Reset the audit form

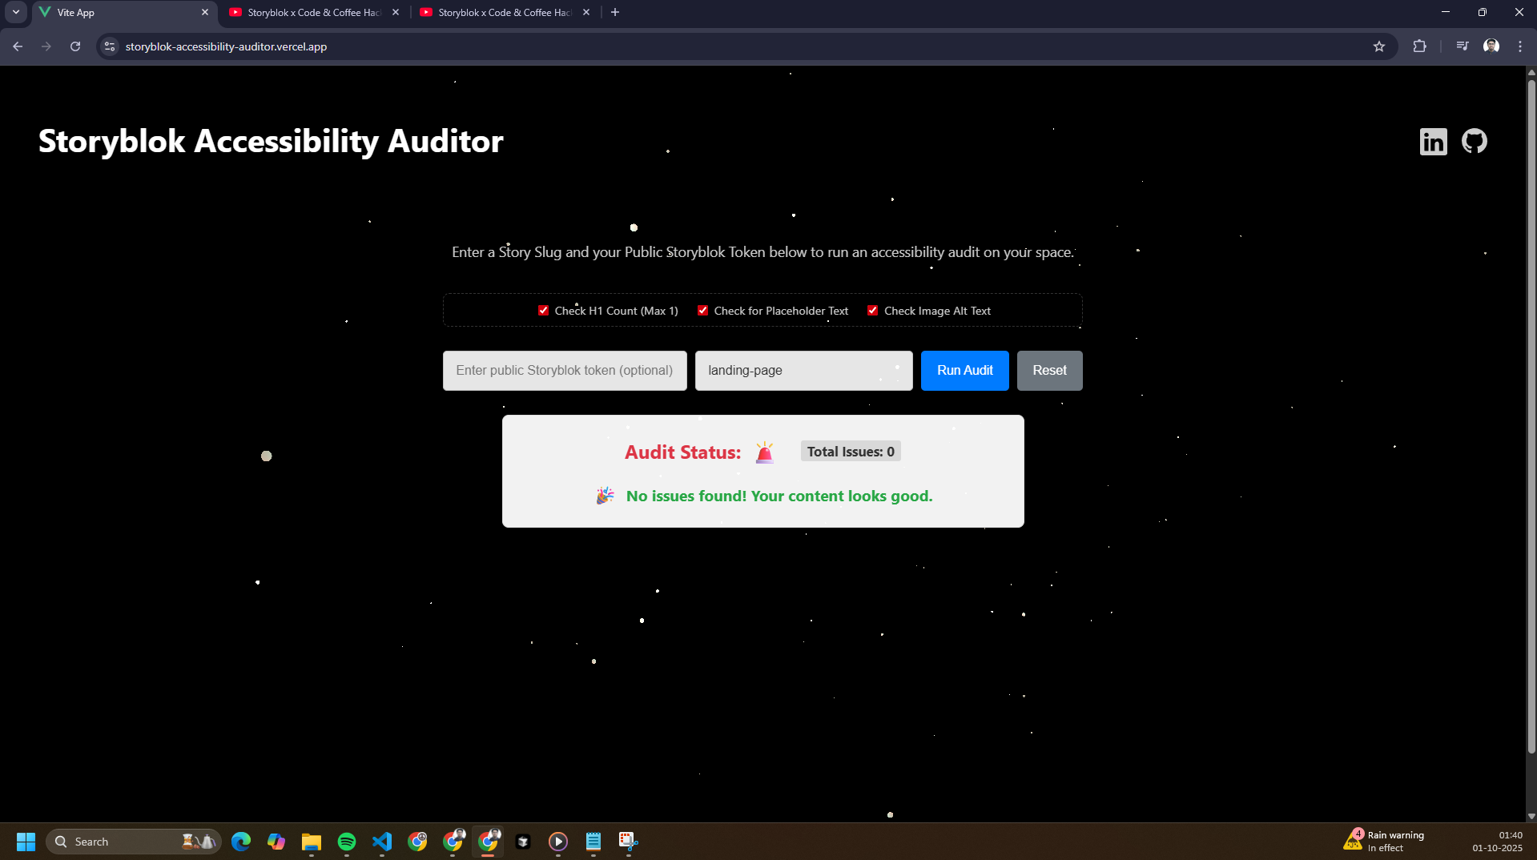tap(1049, 371)
